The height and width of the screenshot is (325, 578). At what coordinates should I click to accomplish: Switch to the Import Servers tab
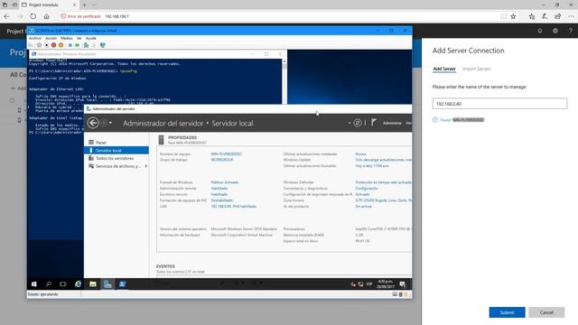pos(477,69)
